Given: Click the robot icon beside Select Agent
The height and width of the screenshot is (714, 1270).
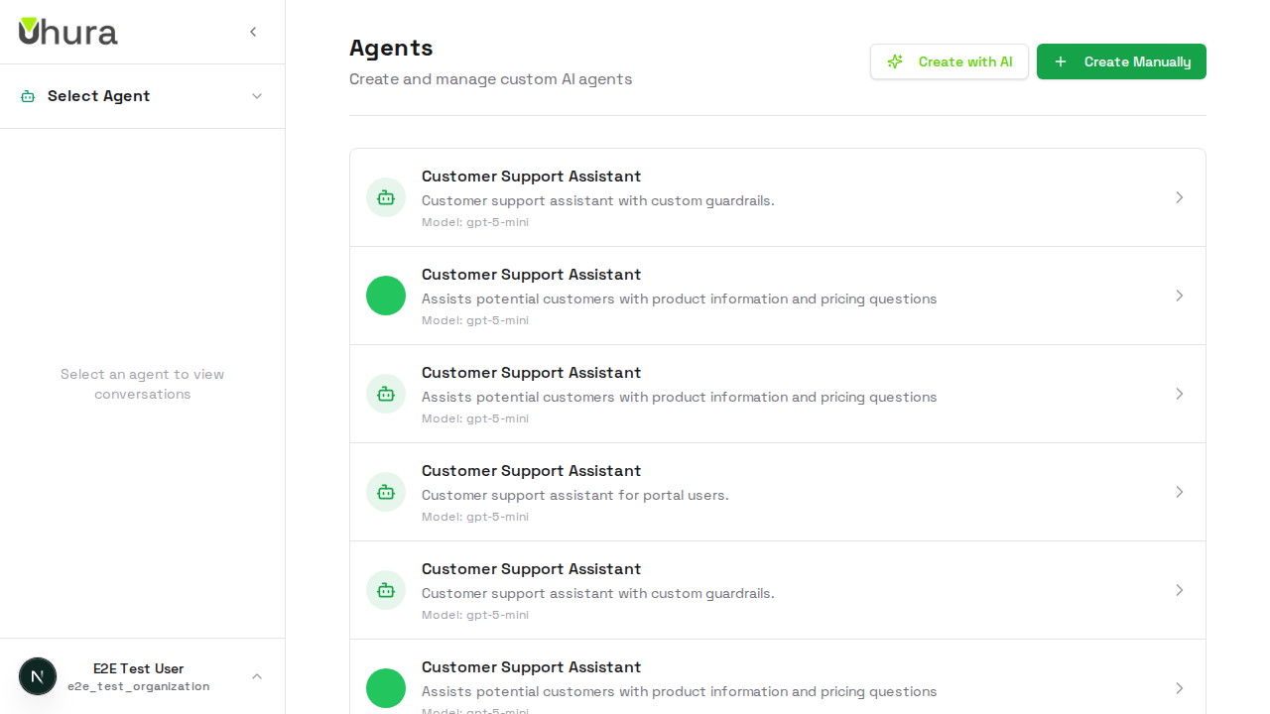Looking at the screenshot, I should tap(27, 95).
